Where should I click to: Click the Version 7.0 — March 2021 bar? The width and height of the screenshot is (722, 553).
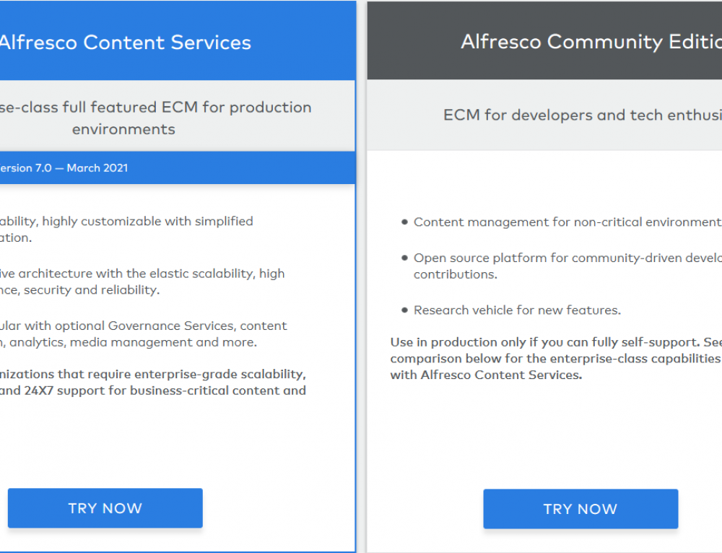(x=64, y=167)
